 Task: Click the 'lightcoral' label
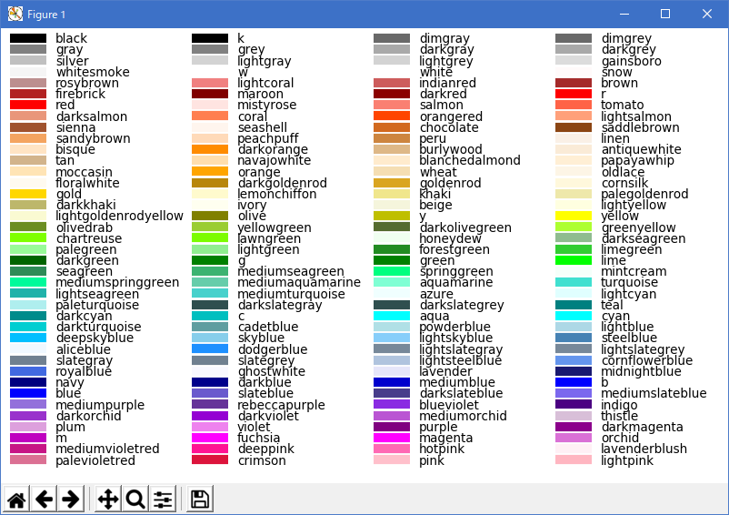(x=265, y=84)
